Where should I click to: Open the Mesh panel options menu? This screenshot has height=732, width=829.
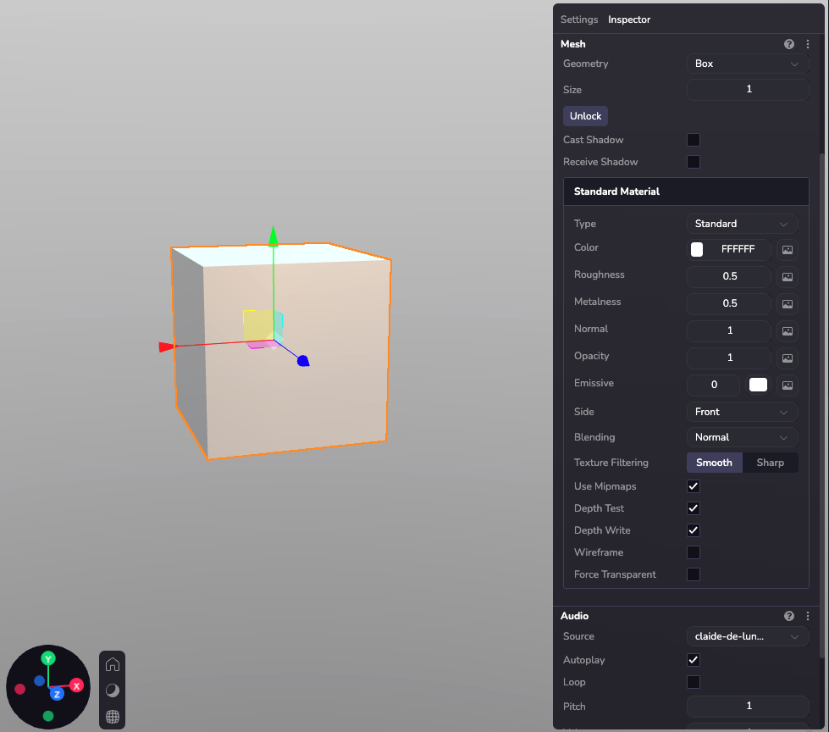(x=807, y=44)
